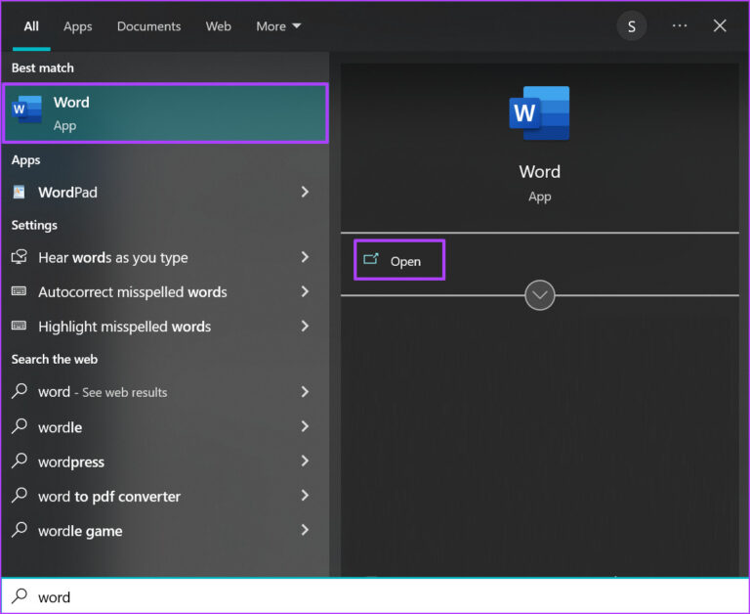750x614 pixels.
Task: Open the three-dot options menu
Action: pos(680,26)
